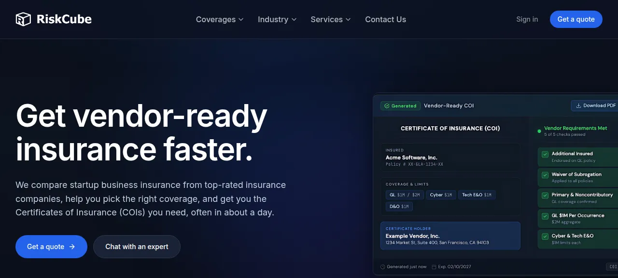This screenshot has height=278, width=618.
Task: Click the calendar icon beside Exp. 02/10/2027
Action: [x=434, y=267]
